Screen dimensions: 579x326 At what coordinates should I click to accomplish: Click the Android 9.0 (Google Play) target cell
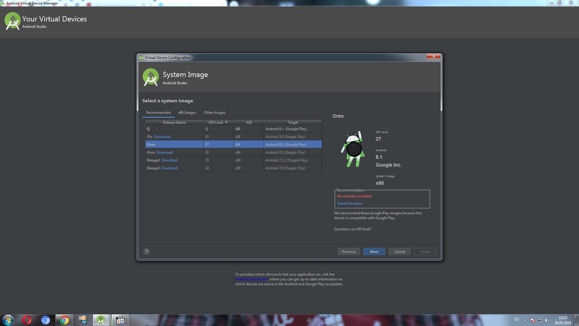[x=293, y=137]
